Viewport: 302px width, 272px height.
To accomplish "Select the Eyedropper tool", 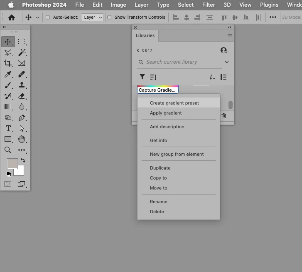I will 8,74.
